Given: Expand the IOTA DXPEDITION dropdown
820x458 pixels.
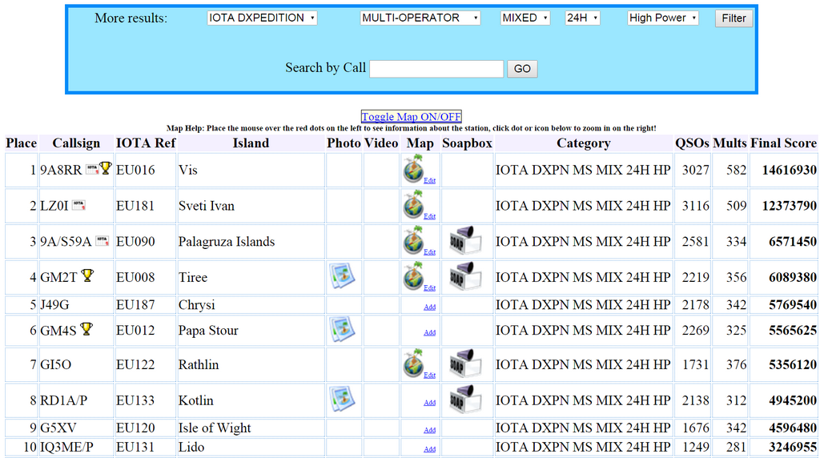Looking at the screenshot, I should point(262,18).
